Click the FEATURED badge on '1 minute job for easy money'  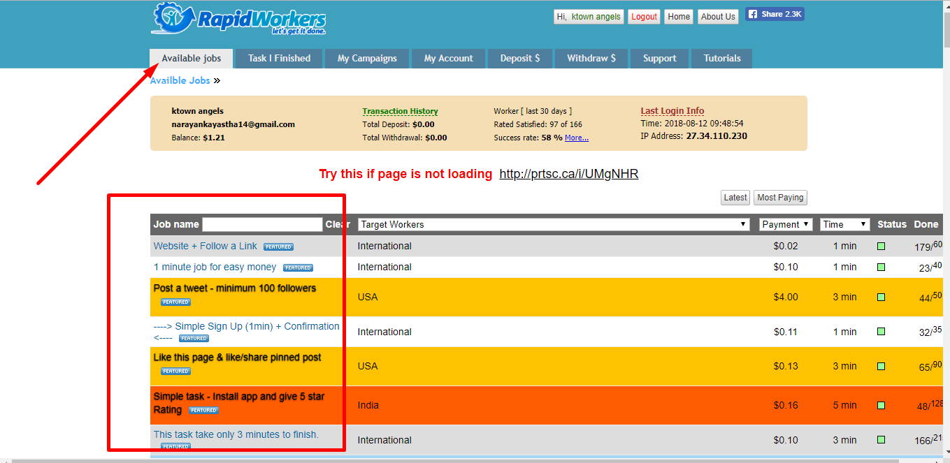[298, 267]
